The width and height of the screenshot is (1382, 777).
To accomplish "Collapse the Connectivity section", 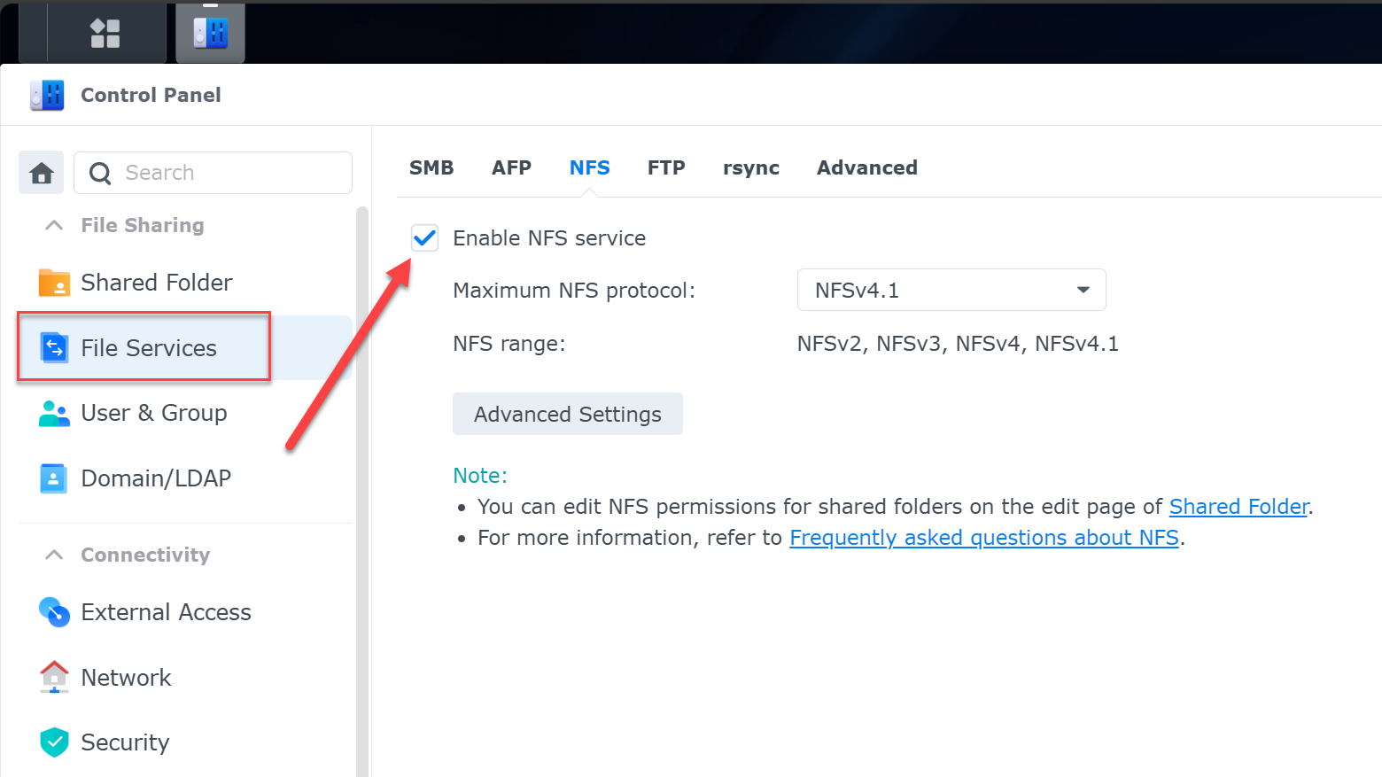I will 54,556.
